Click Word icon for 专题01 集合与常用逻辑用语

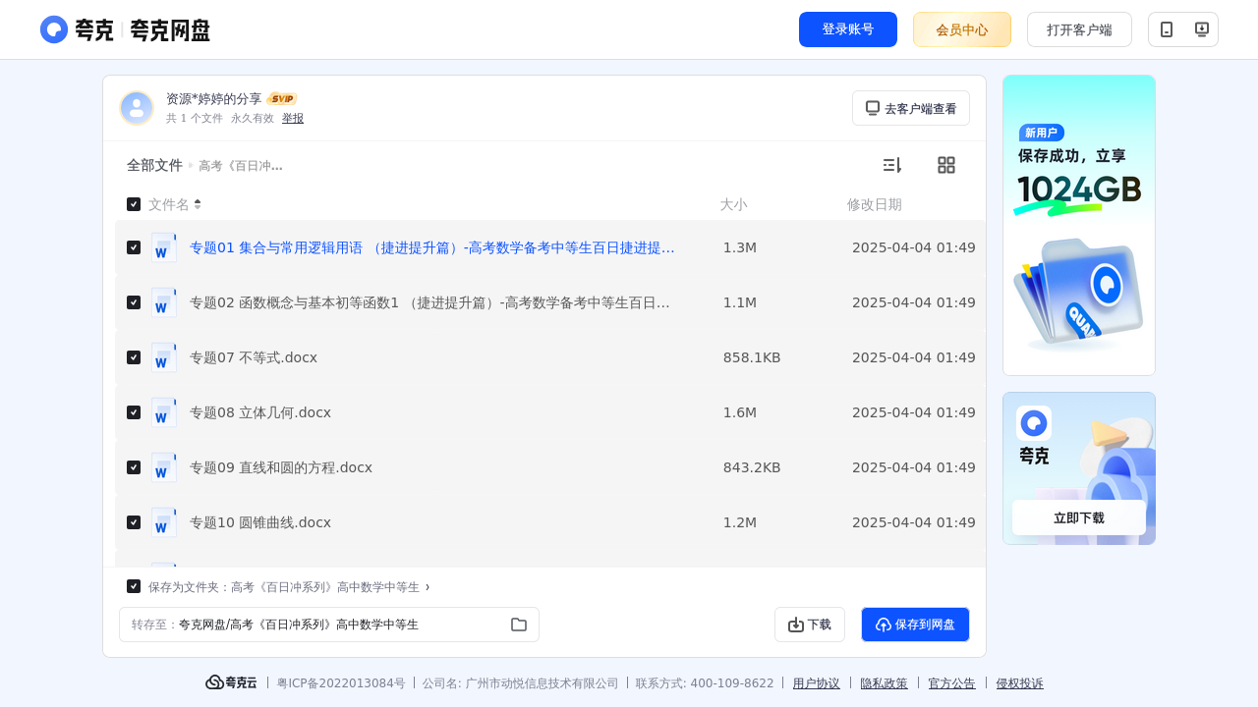pos(164,247)
